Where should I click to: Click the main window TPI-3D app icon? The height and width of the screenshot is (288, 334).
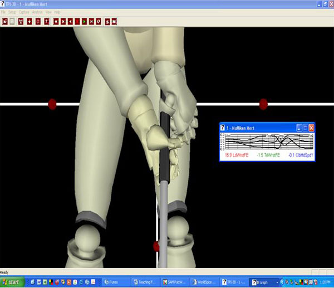tap(2, 4)
